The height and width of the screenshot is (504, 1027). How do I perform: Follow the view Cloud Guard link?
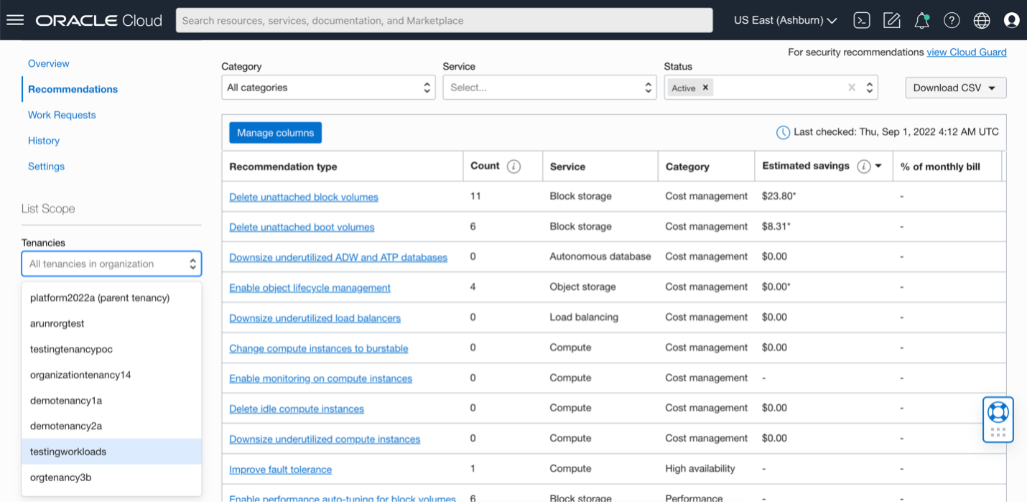[x=967, y=52]
